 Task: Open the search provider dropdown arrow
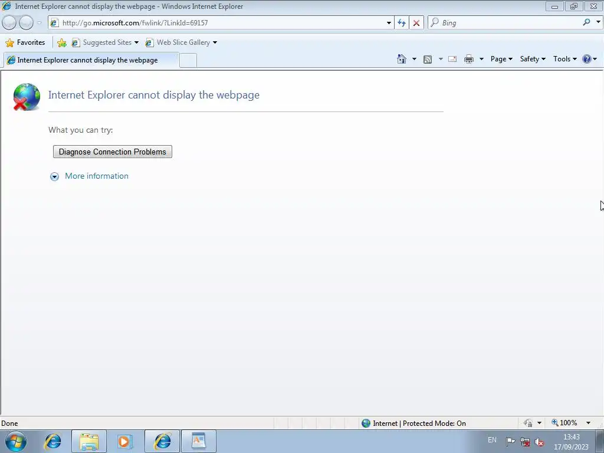tap(598, 22)
